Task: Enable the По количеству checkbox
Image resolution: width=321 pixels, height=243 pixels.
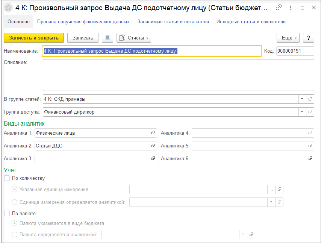Action: [7, 178]
